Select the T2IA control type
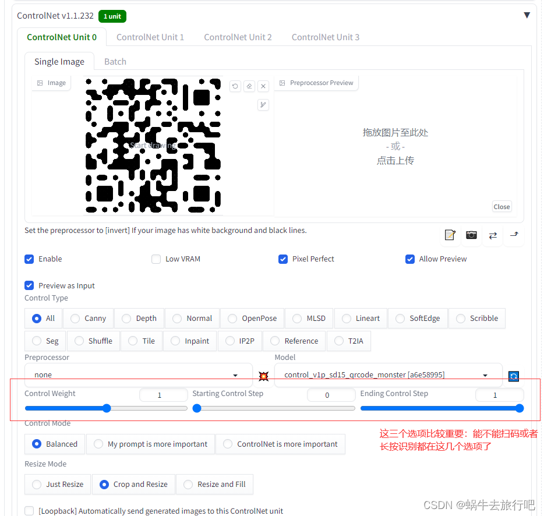 pos(349,341)
